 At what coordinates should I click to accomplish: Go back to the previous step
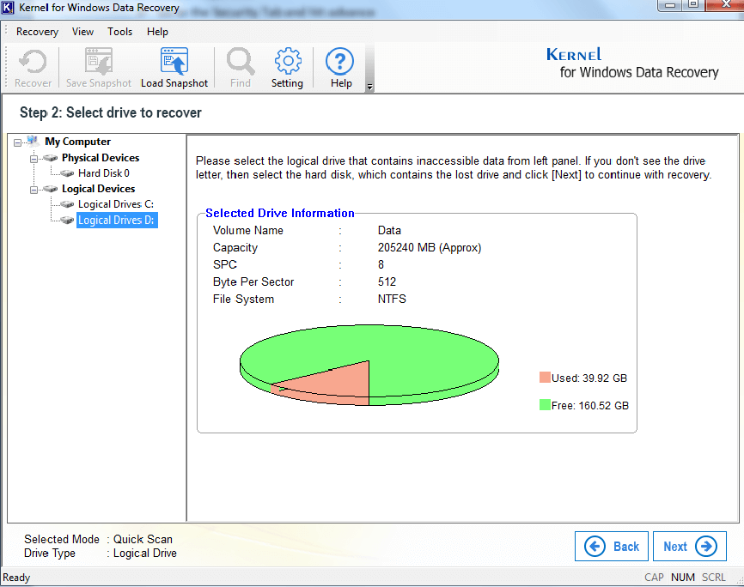pos(612,546)
